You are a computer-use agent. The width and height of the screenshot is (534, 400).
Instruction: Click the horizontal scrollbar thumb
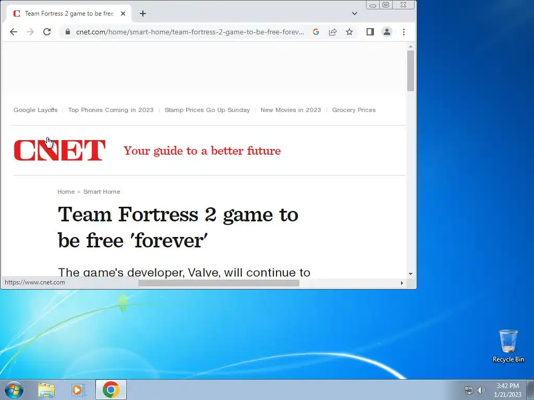coord(219,283)
